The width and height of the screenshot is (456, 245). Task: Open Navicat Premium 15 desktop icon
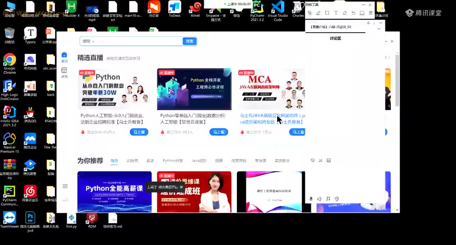click(x=10, y=143)
